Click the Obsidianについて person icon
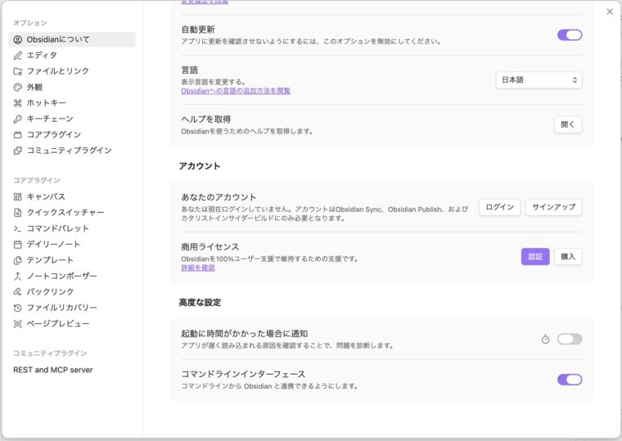This screenshot has height=441, width=622. (x=18, y=39)
